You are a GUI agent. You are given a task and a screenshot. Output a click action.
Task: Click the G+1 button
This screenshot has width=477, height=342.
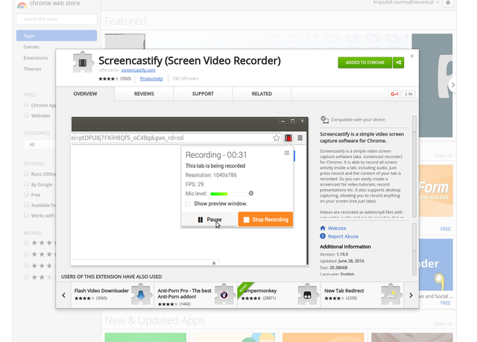click(394, 94)
